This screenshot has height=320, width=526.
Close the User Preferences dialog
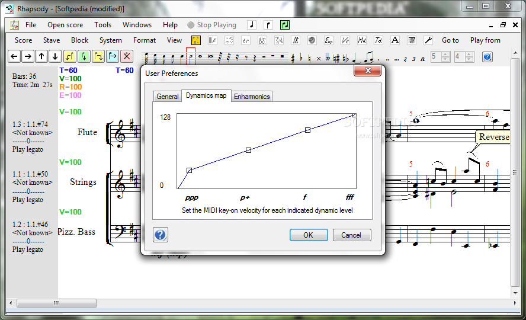tap(367, 71)
